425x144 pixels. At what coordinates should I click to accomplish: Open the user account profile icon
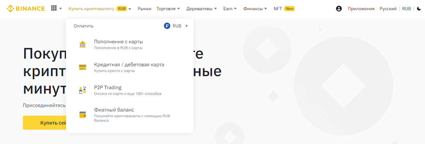(339, 9)
